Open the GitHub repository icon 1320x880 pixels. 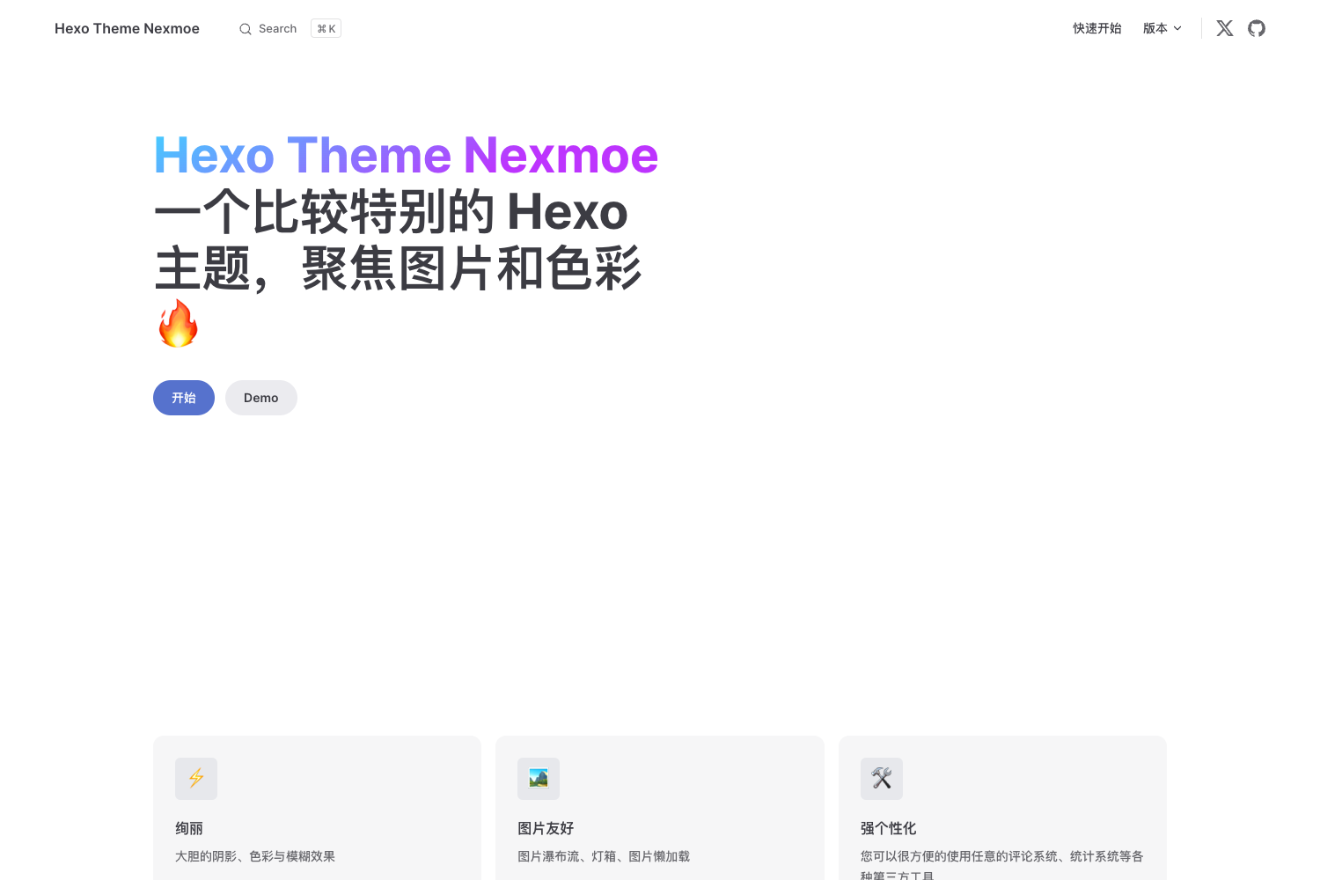1256,27
